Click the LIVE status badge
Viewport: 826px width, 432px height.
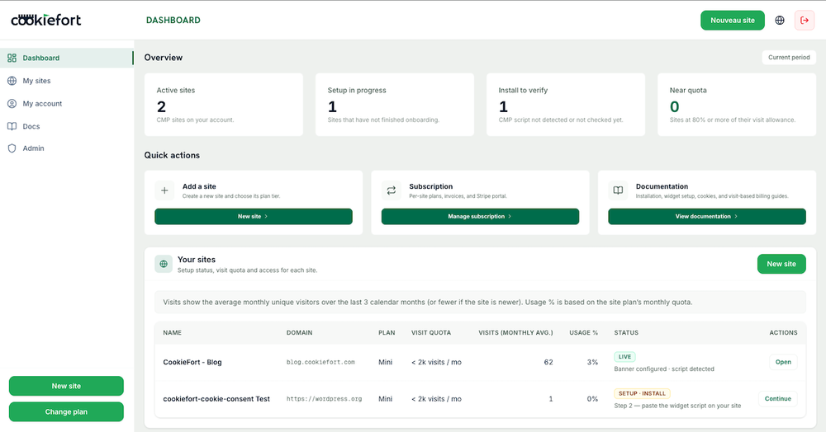pyautogui.click(x=624, y=357)
